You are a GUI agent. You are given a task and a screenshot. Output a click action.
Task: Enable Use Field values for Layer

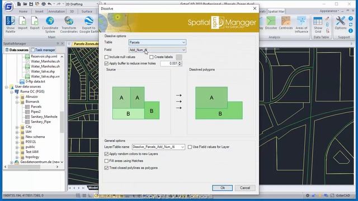(190, 147)
